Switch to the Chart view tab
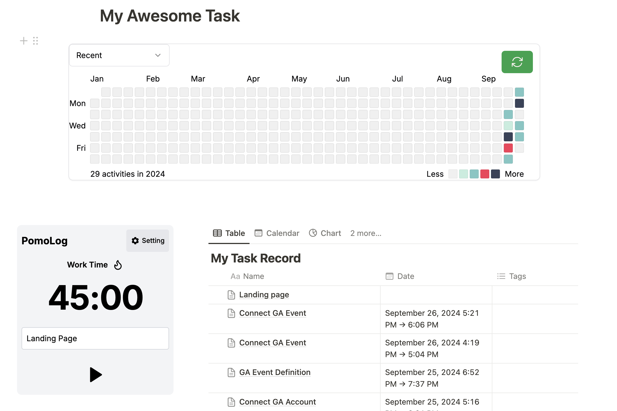This screenshot has height=411, width=617. point(325,233)
